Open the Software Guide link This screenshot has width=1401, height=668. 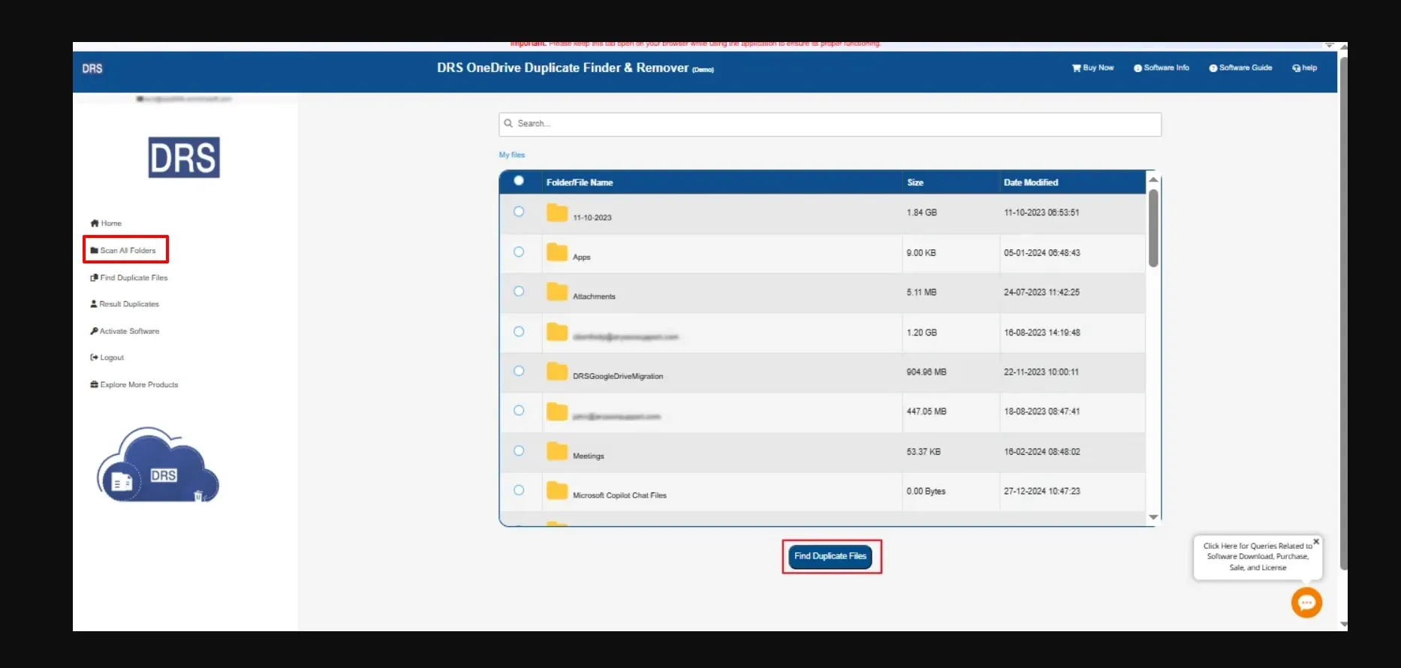coord(1240,68)
